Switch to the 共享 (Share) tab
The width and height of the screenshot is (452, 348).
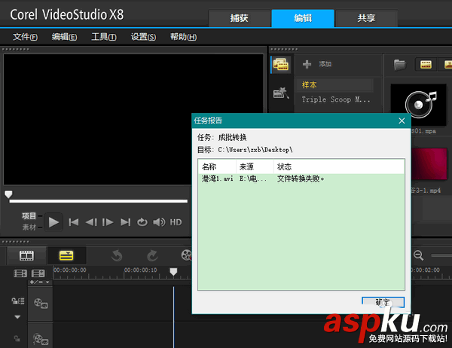pos(366,18)
